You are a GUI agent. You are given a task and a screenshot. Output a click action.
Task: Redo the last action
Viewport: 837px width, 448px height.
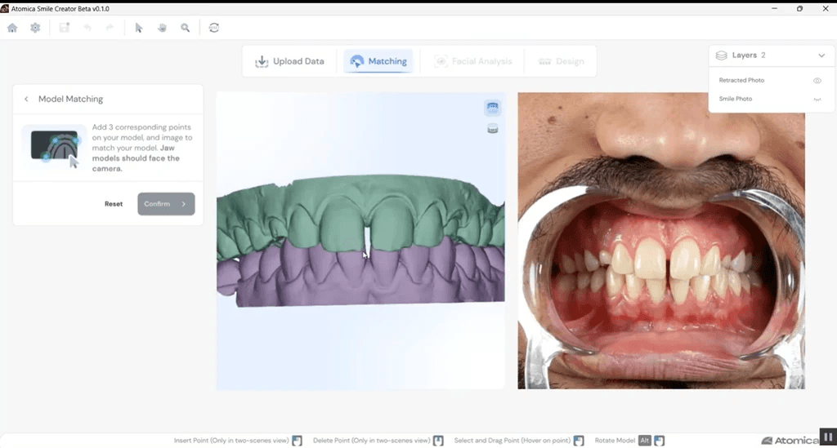(x=110, y=28)
